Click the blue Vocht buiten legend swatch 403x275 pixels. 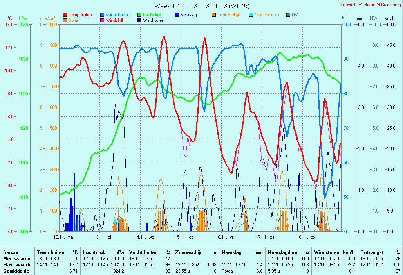(102, 15)
